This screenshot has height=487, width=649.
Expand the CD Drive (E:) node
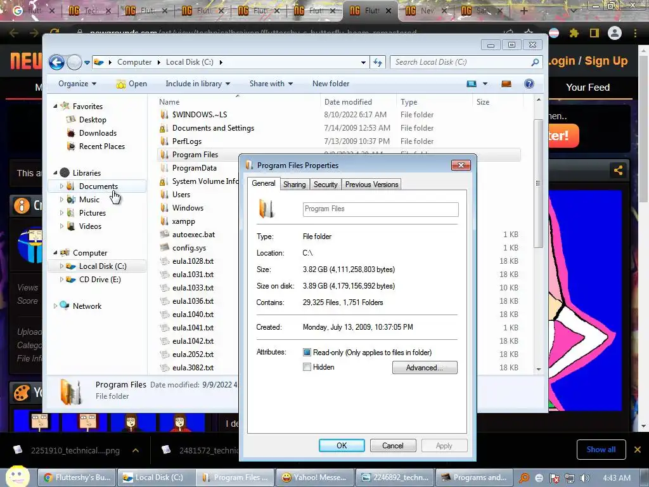point(61,280)
